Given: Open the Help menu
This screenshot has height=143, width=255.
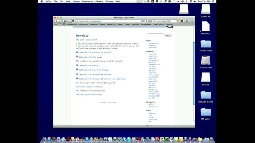Looking at the screenshot, I should pos(118,1).
